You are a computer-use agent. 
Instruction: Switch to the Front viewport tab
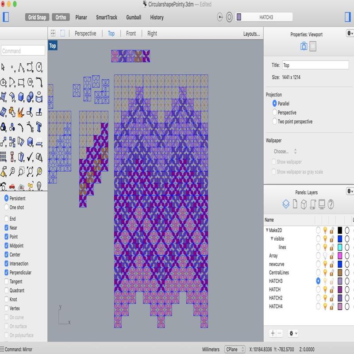click(x=131, y=33)
